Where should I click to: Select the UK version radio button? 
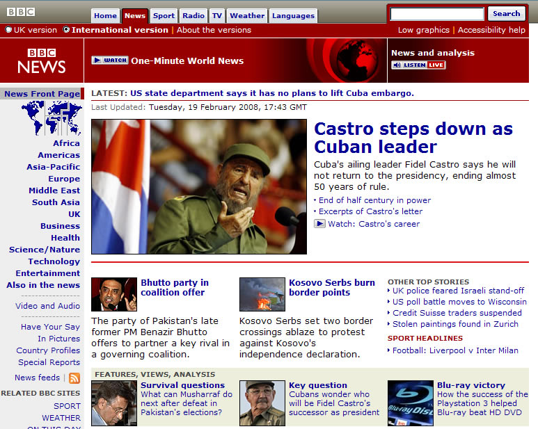point(8,30)
